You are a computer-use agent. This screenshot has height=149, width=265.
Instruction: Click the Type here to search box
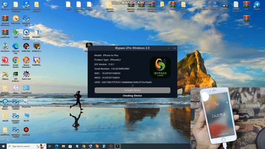pos(26,146)
